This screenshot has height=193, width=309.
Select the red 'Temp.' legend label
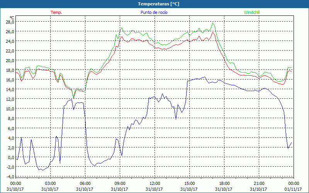56,12
